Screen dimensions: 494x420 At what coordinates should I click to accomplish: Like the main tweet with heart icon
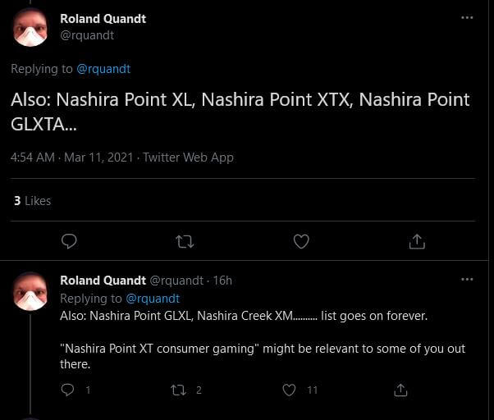[301, 241]
